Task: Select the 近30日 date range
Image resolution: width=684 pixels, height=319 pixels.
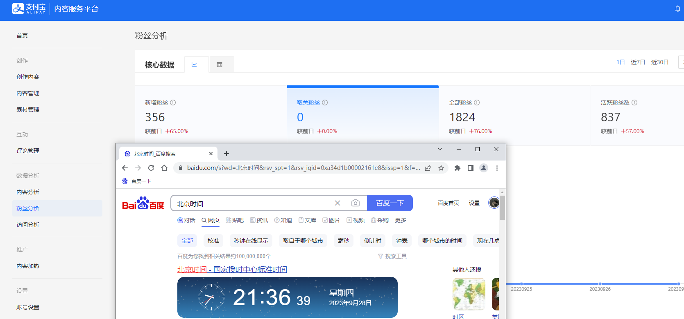Action: [659, 62]
